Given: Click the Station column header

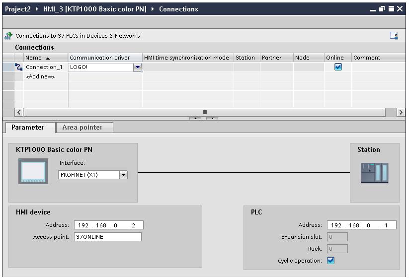Looking at the screenshot, I should tap(247, 58).
